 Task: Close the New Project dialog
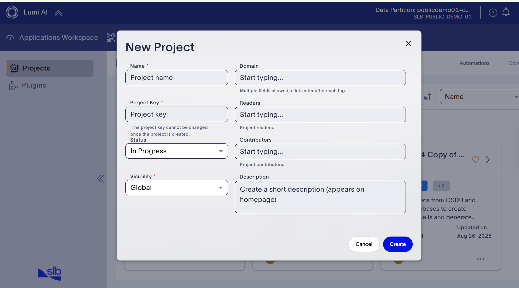click(408, 43)
